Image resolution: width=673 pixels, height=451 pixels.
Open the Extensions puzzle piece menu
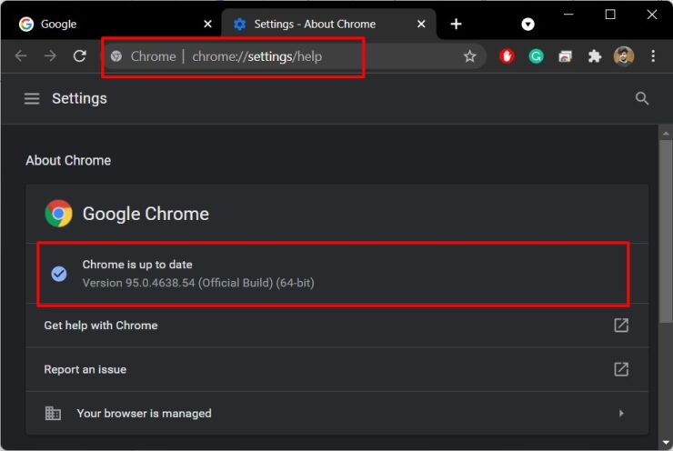595,56
